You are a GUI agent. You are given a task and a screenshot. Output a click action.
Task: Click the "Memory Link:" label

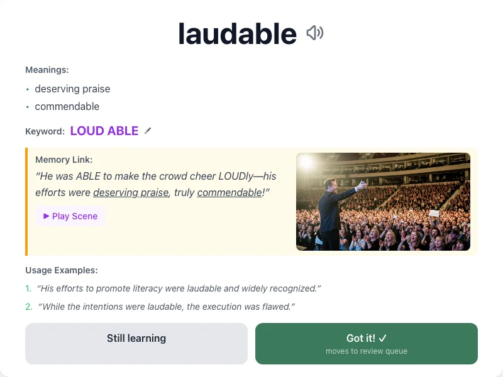coord(64,160)
